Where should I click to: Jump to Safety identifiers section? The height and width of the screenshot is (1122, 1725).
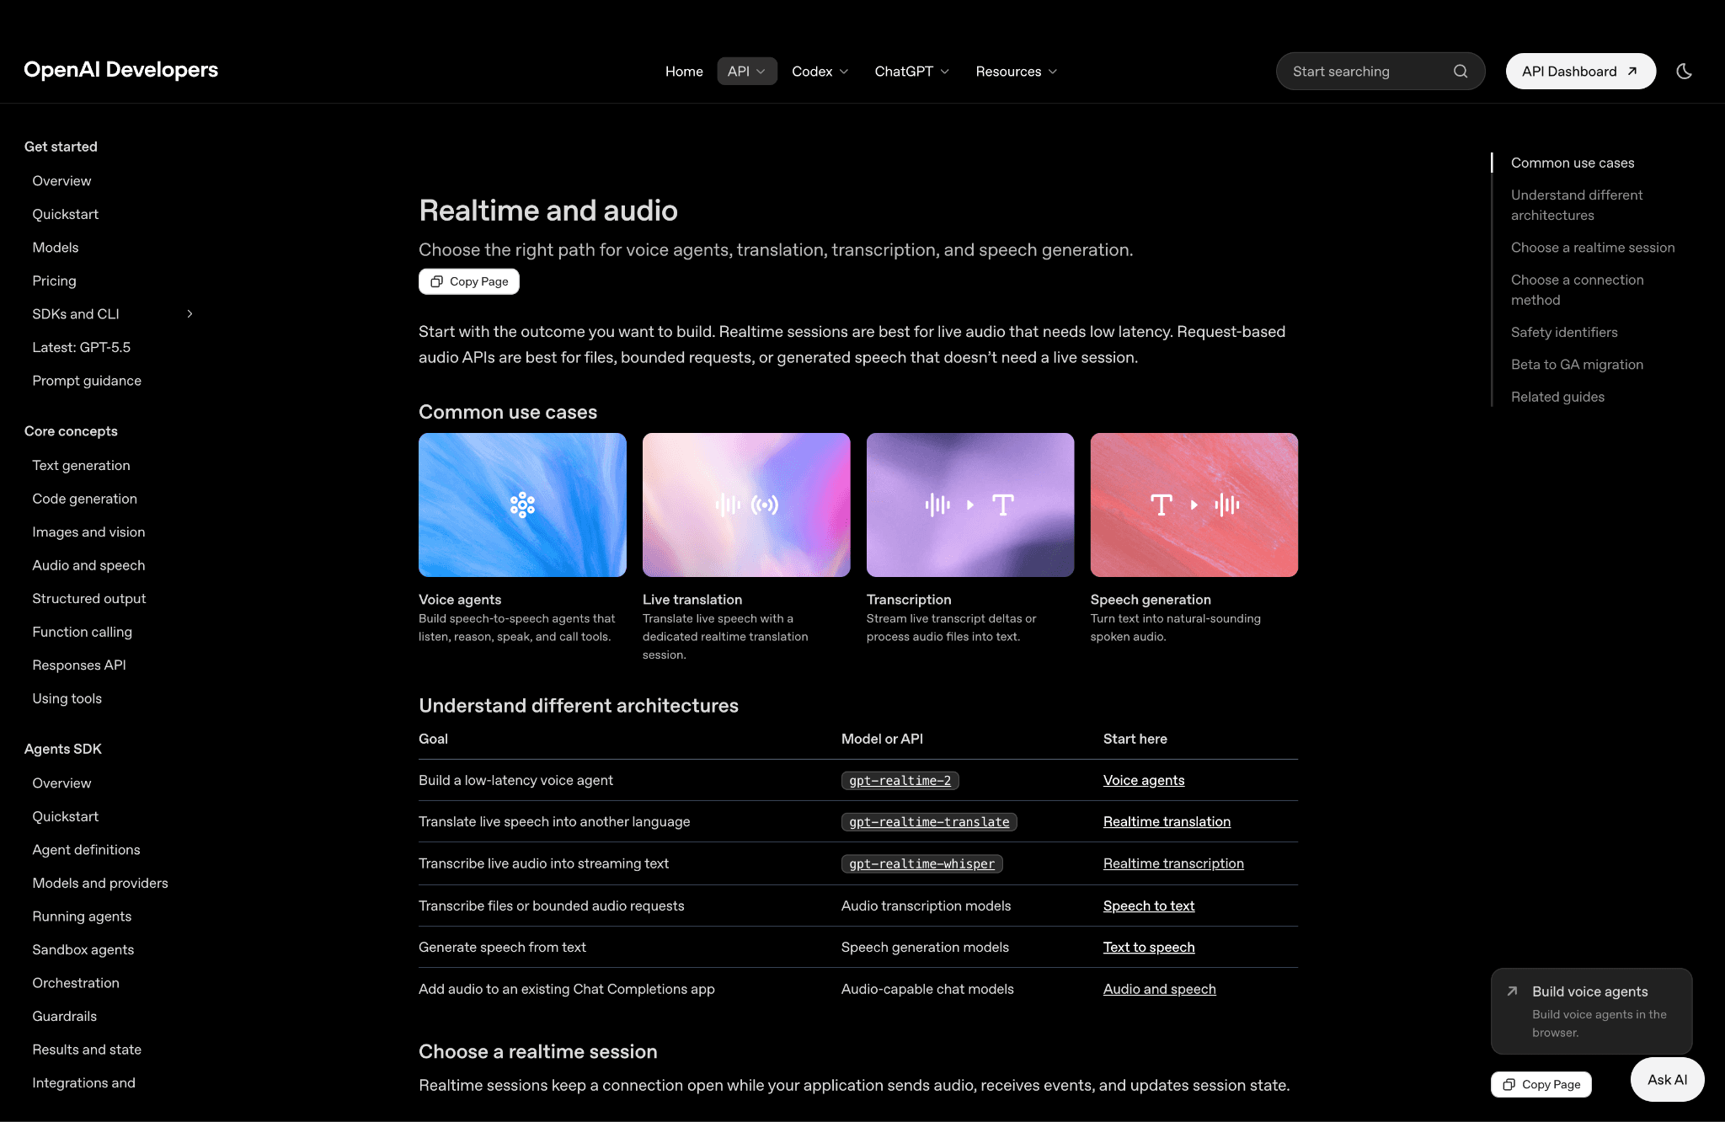[x=1564, y=333]
